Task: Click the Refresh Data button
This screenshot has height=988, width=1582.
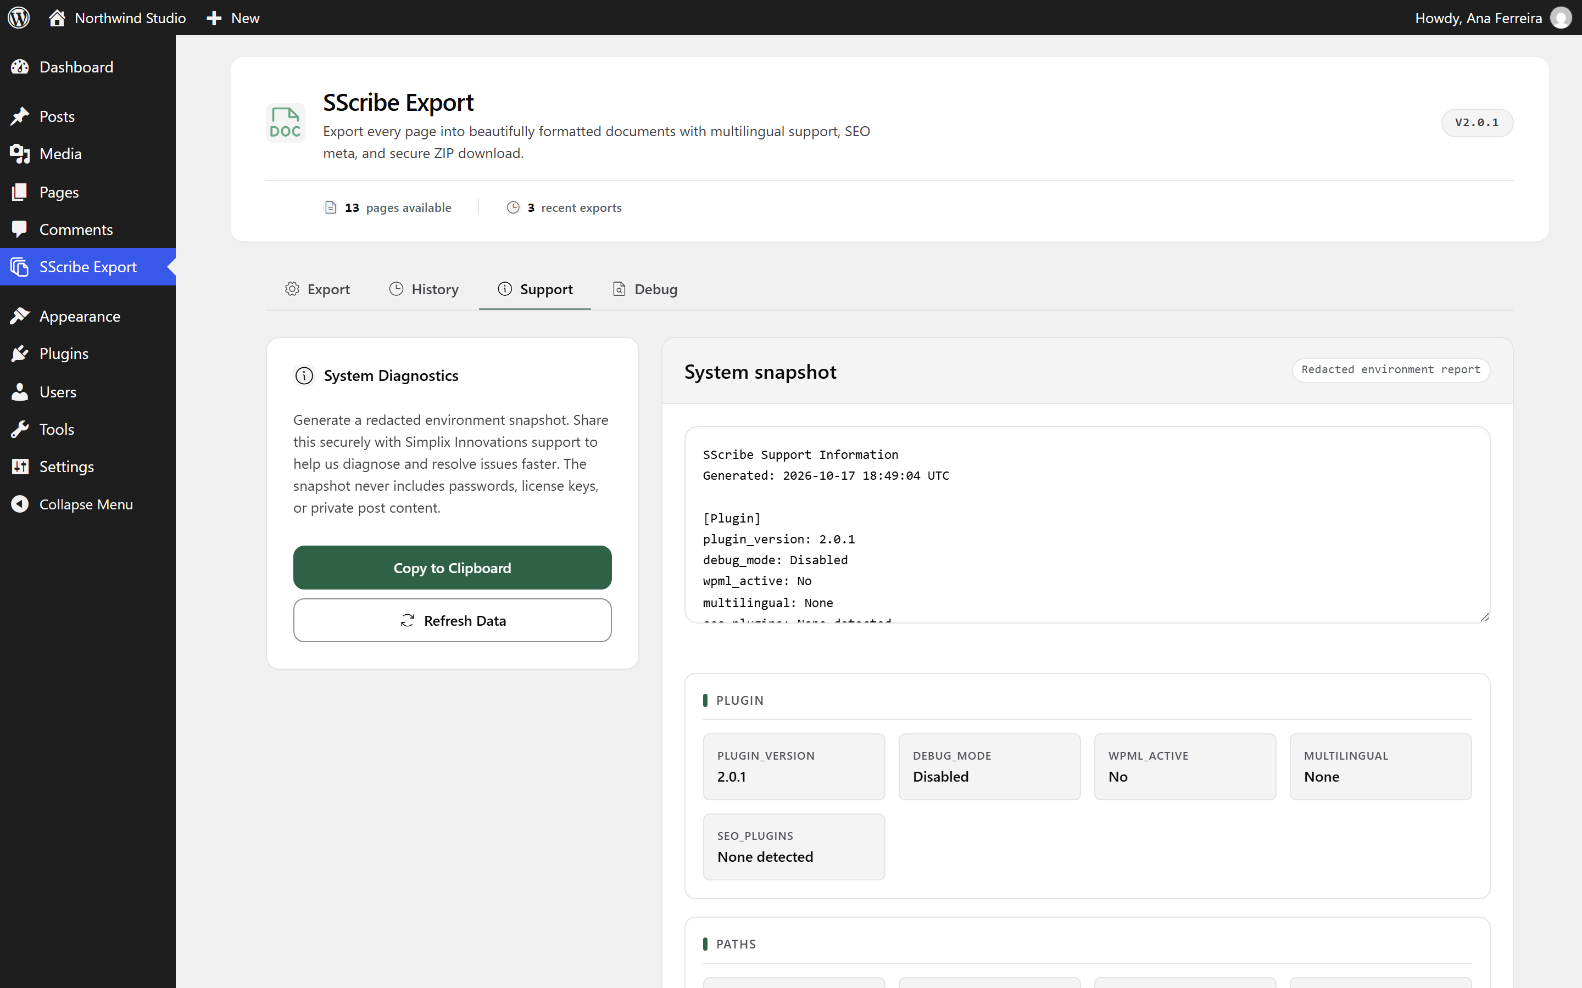Action: (x=453, y=620)
